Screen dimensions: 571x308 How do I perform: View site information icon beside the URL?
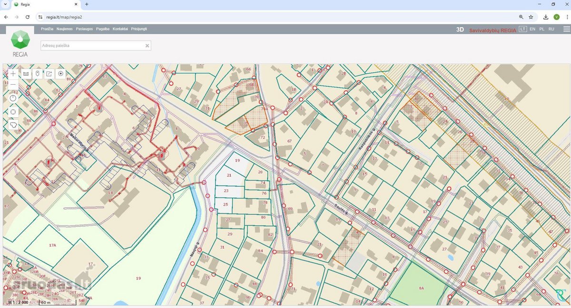point(40,17)
